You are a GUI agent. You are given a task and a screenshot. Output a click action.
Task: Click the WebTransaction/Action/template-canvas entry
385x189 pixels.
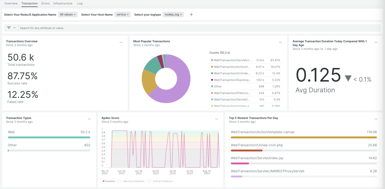(262, 132)
